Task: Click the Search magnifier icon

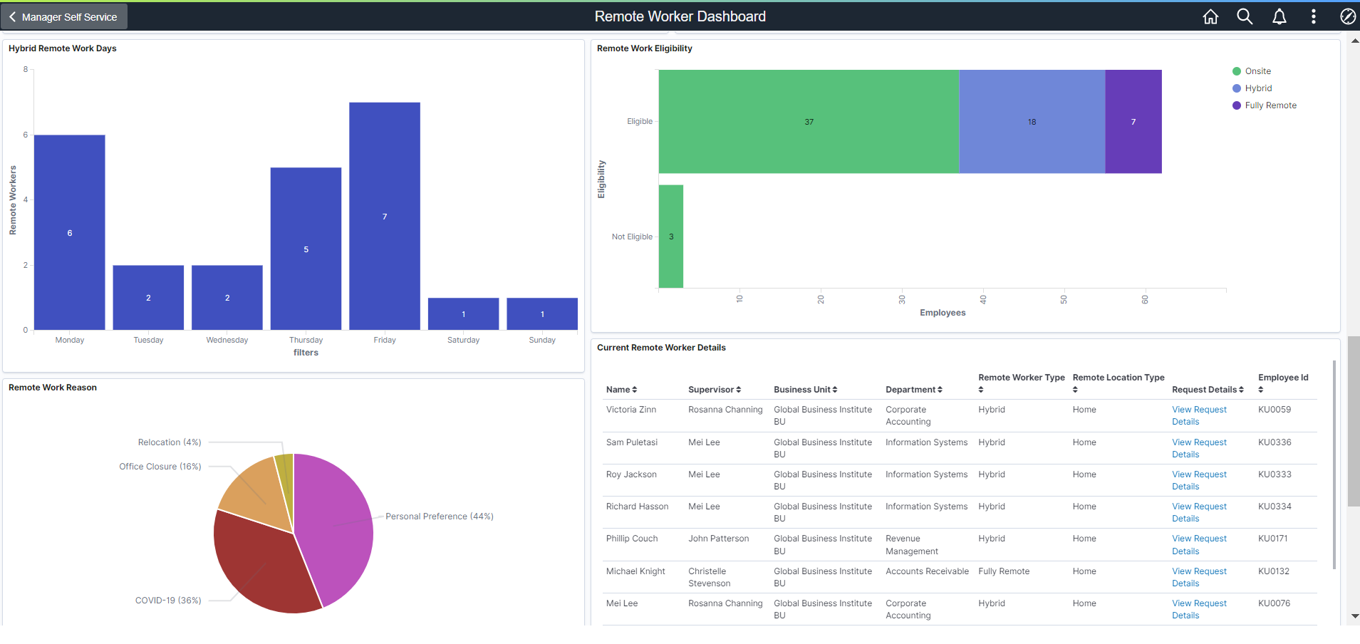Action: (x=1245, y=16)
